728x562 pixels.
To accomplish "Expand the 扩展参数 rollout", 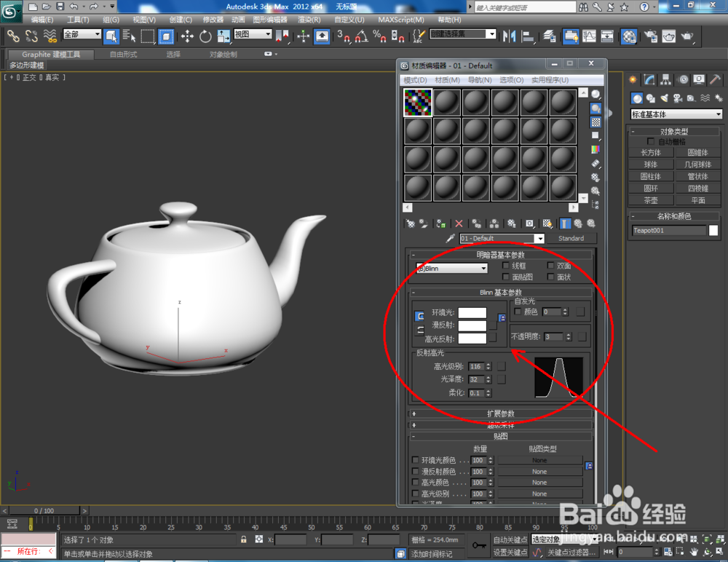I will (x=501, y=413).
